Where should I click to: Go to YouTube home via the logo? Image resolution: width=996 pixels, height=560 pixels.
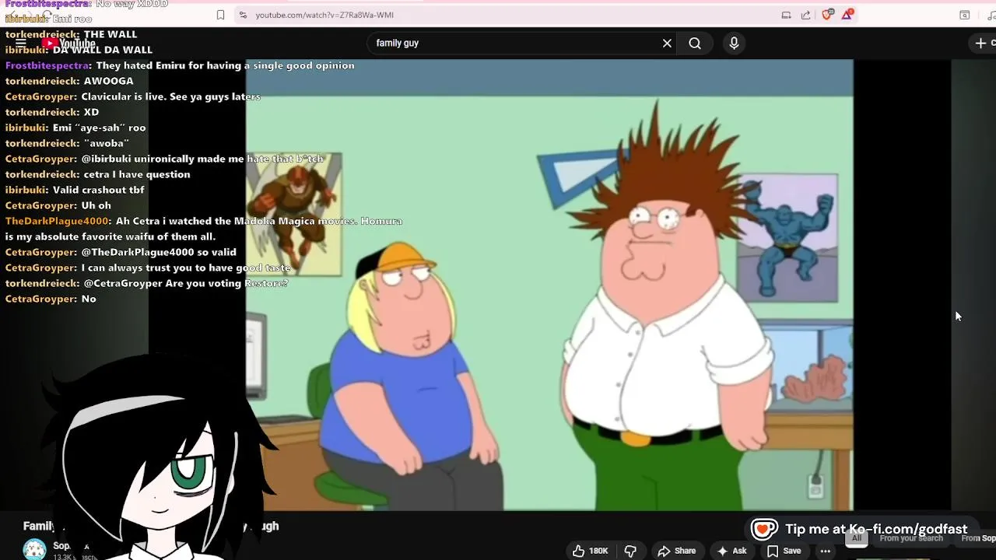[x=68, y=44]
